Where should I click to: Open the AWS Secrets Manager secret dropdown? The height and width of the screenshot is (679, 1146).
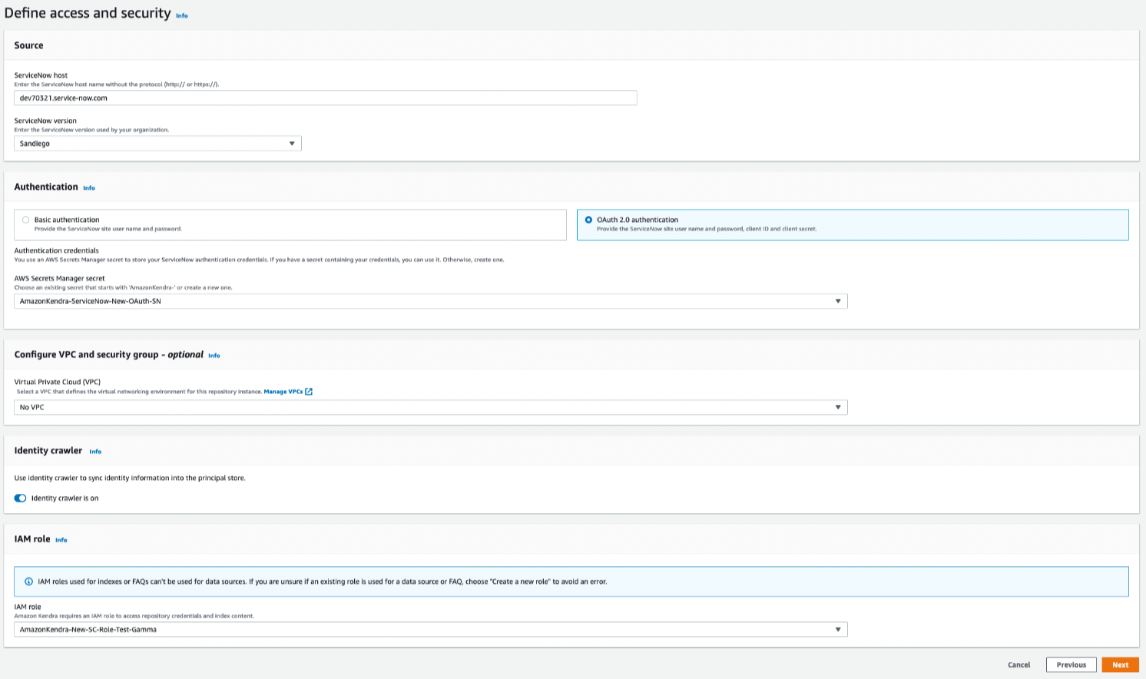430,301
